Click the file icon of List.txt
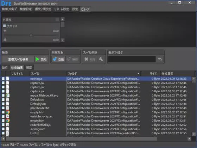Image resolution: width=197 pixels, height=148 pixels. coord(8,133)
